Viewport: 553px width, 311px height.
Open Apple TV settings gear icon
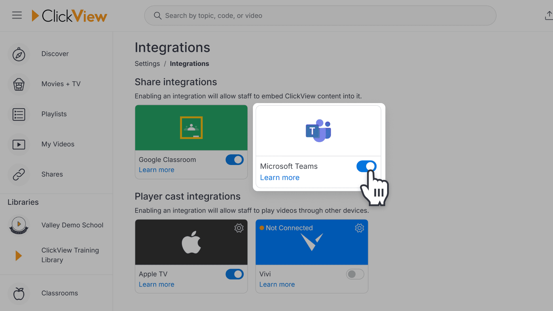(x=239, y=228)
